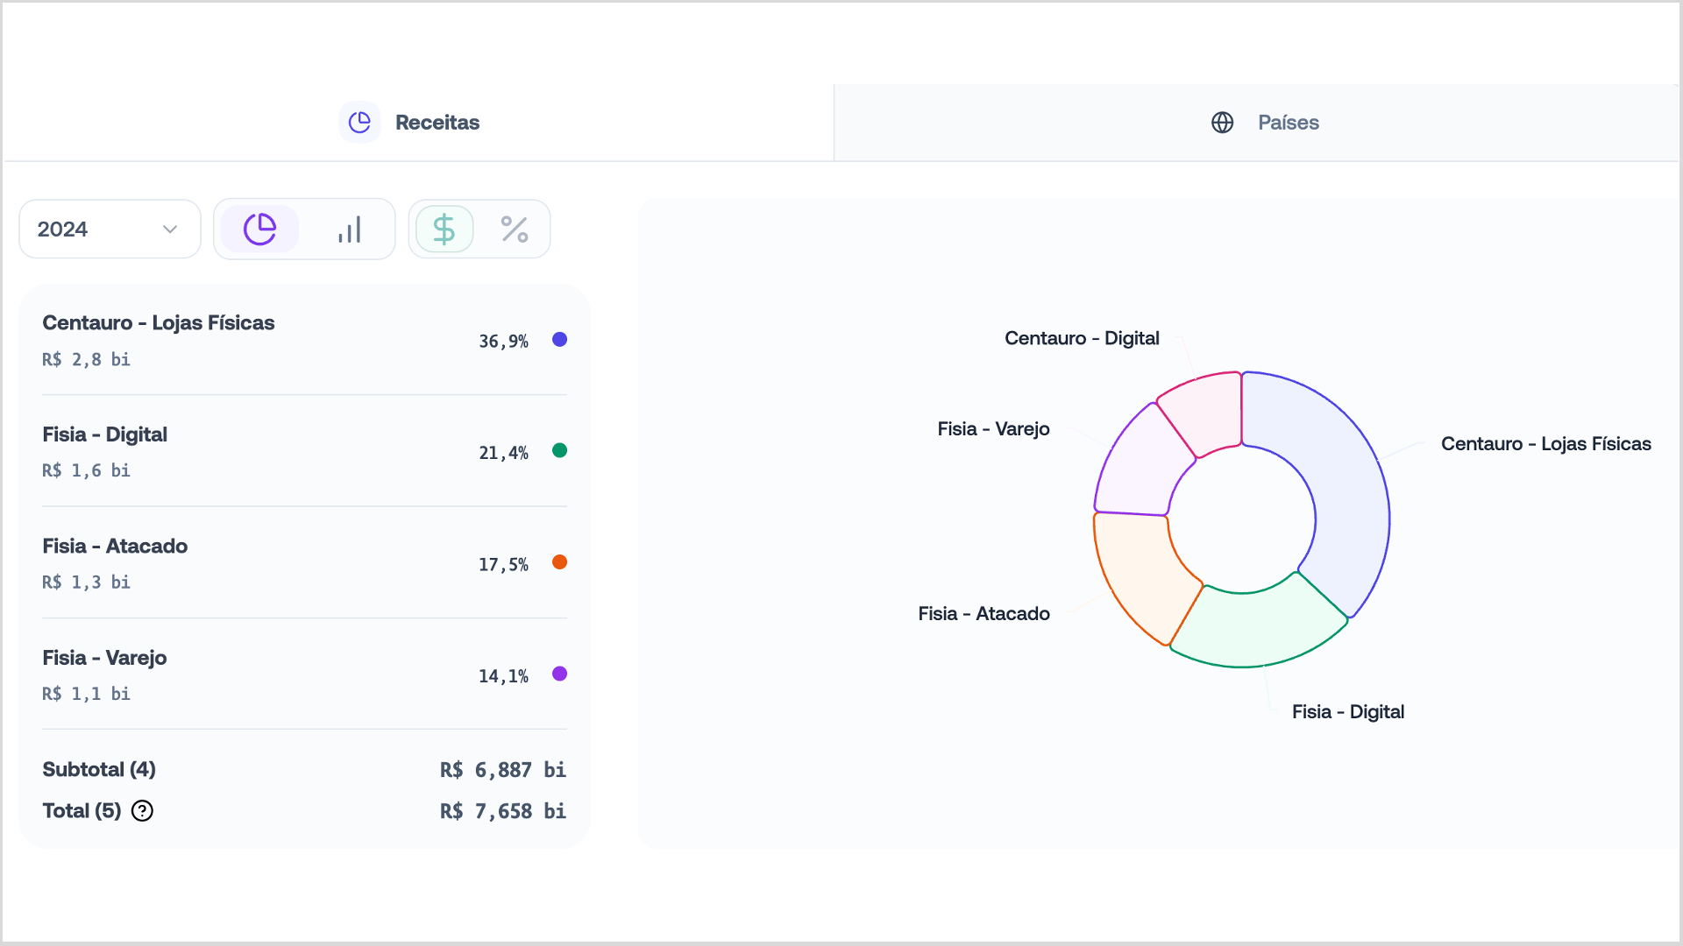Click the Centauro - Digital chart label
Viewport: 1683px width, 946px height.
coord(1082,339)
